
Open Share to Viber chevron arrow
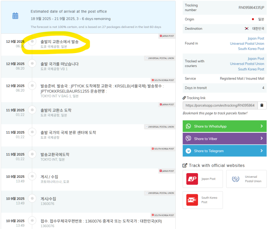click(261, 138)
